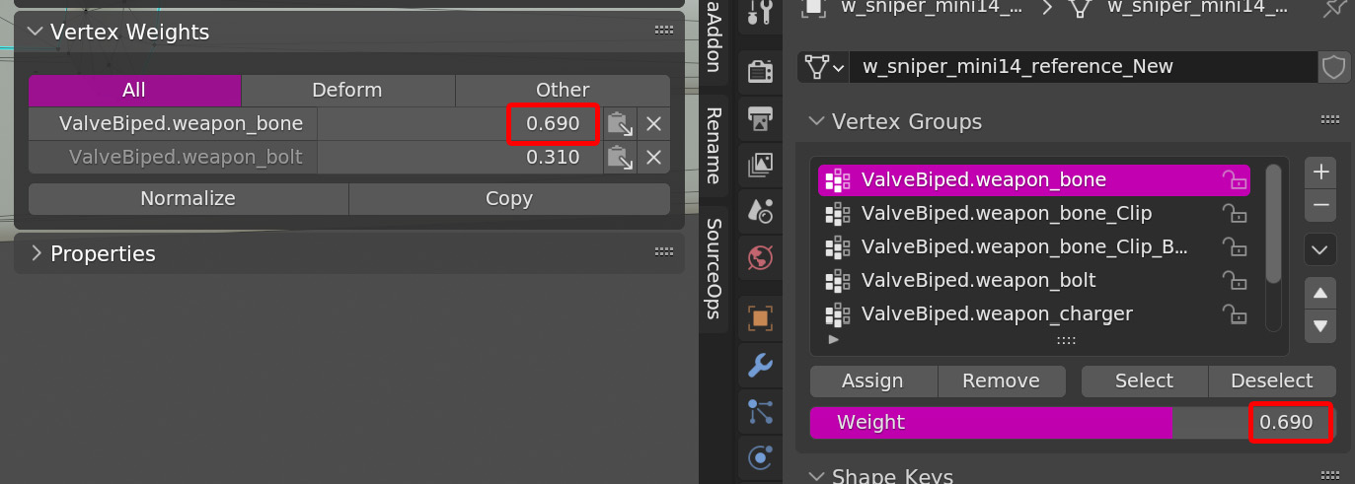Open vertex group specials dropdown menu

click(x=1320, y=249)
